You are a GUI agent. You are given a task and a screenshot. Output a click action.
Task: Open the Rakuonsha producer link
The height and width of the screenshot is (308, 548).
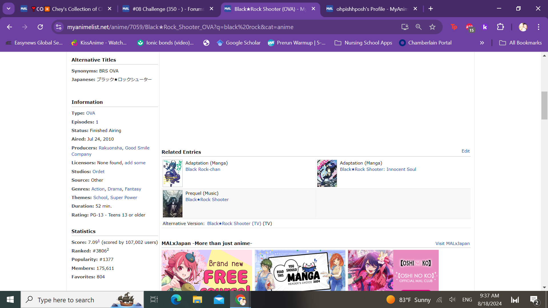pos(110,148)
